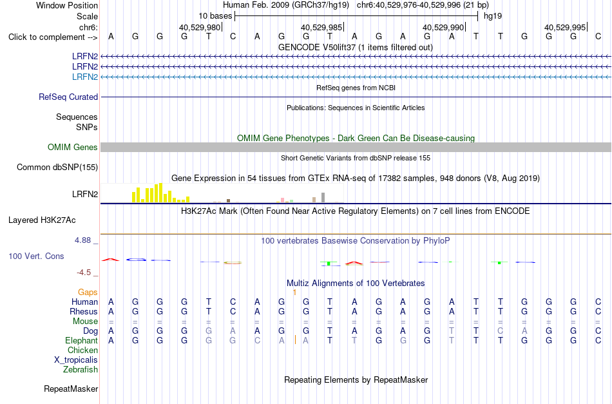Click the gray OMIM Genes item bar
612x404 pixels.
click(356, 147)
